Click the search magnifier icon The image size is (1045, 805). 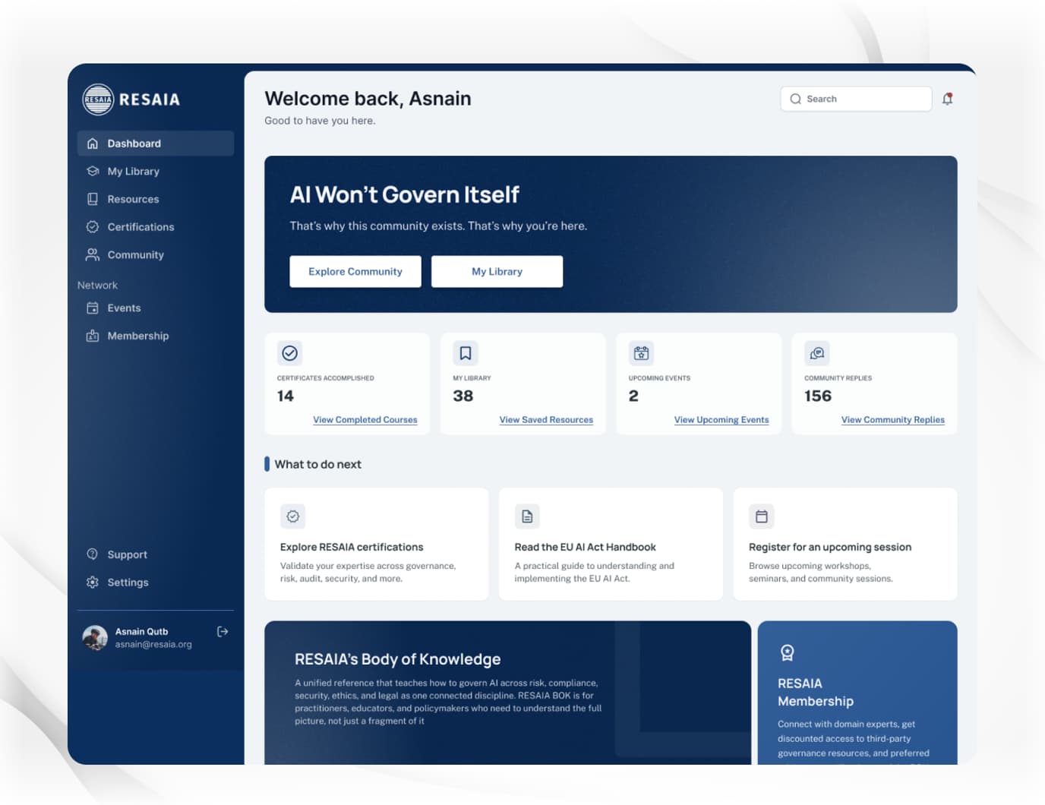(x=796, y=99)
